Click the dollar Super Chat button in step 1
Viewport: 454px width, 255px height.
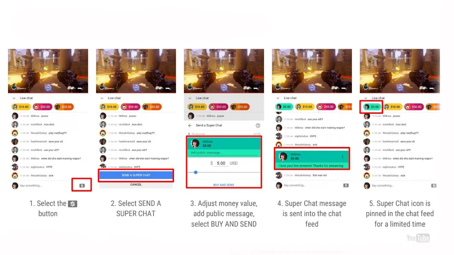(x=82, y=185)
